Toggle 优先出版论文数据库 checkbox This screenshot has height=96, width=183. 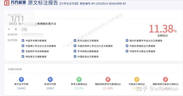click(75, 41)
